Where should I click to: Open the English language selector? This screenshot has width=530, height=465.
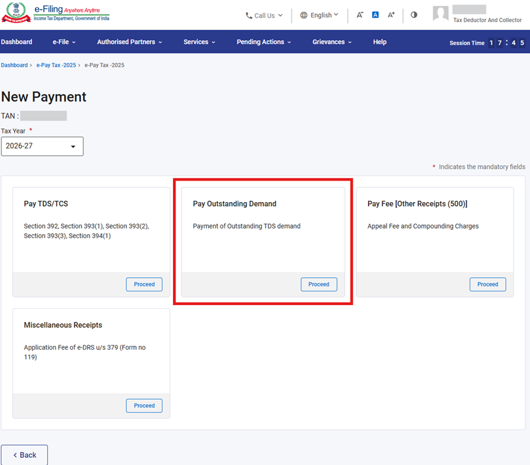point(319,16)
